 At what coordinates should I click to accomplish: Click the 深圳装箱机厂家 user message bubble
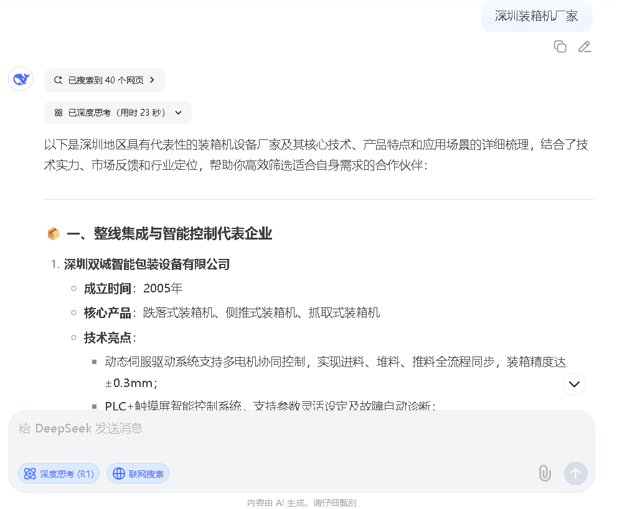click(x=536, y=16)
